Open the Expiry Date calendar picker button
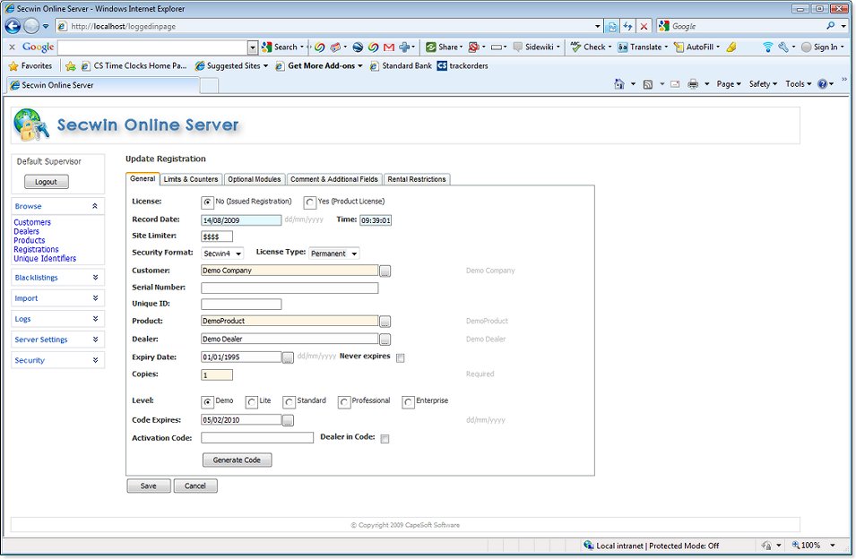 tap(288, 357)
